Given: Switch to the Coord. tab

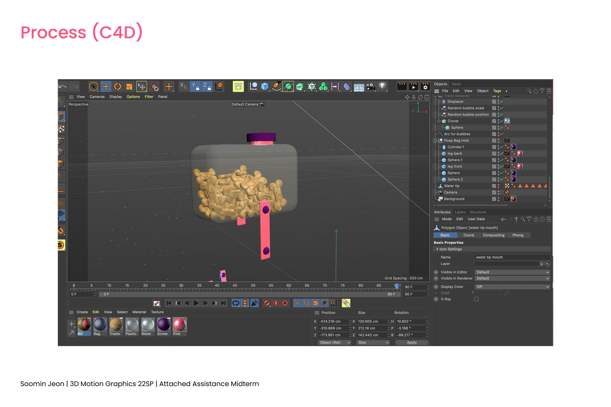Looking at the screenshot, I should [x=469, y=235].
